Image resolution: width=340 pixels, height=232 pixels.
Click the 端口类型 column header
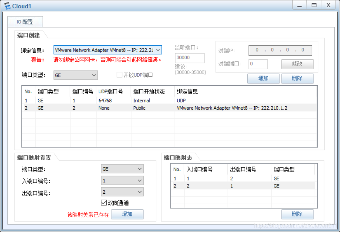pyautogui.click(x=53, y=92)
